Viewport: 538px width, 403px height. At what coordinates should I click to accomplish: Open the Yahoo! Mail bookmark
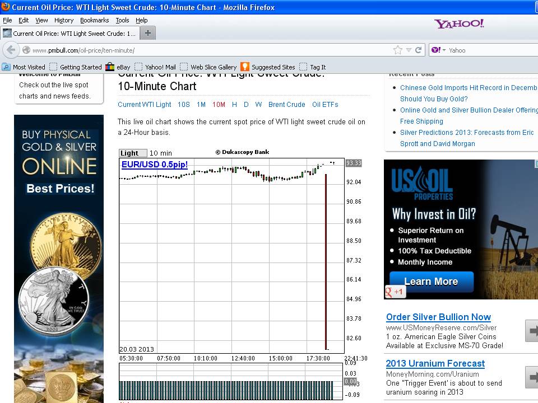tap(155, 67)
